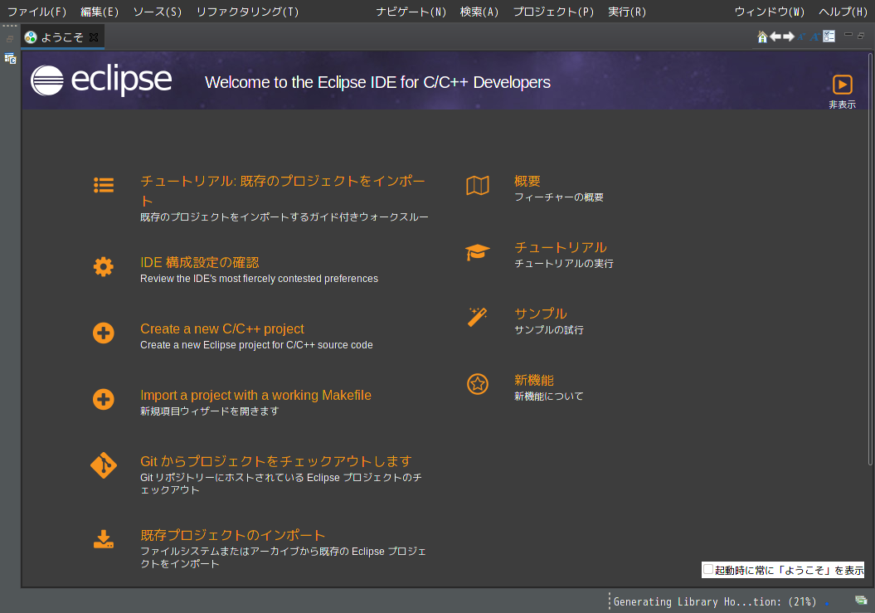Open the 検索(A) menu

pyautogui.click(x=479, y=12)
